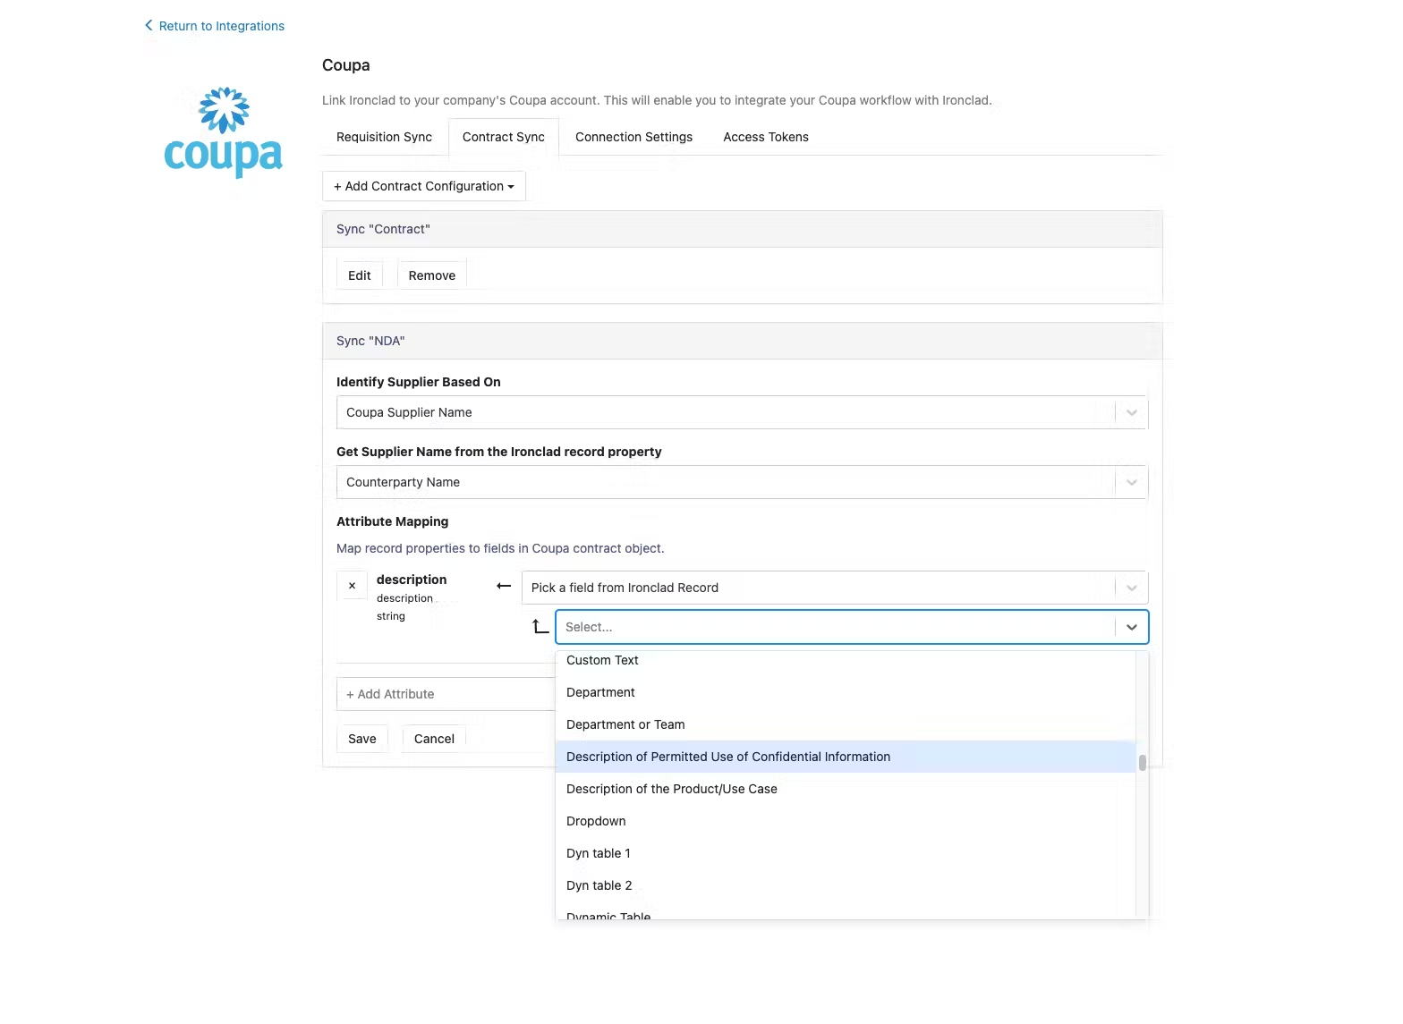Click the dropdown list scrollbar thumb
The image size is (1403, 1024).
click(1143, 763)
